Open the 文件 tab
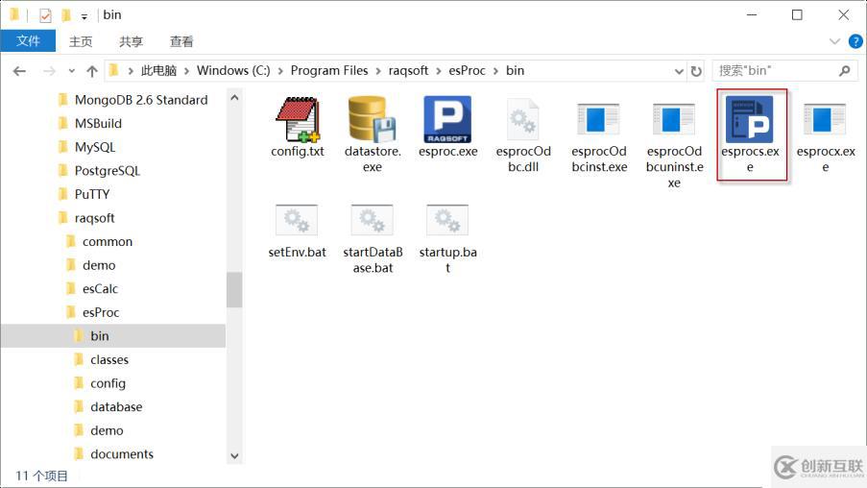 [28, 41]
